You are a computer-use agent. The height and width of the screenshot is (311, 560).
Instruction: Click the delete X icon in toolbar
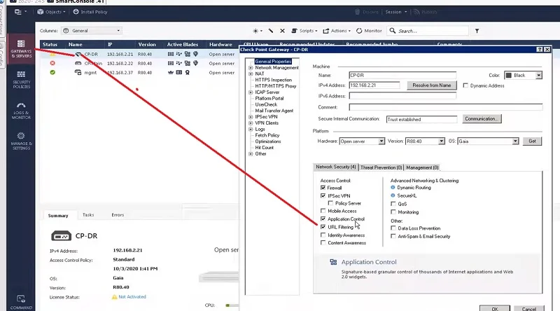[x=282, y=31]
